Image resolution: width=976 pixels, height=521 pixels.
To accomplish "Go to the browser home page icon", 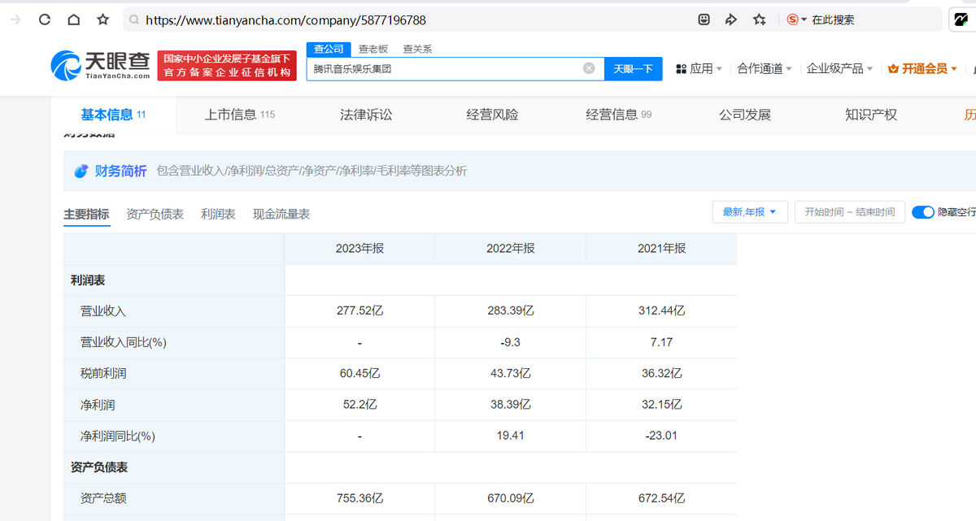I will point(73,20).
